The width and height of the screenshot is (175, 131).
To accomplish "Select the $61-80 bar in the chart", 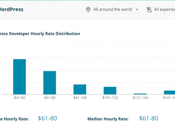I will 50,83.
